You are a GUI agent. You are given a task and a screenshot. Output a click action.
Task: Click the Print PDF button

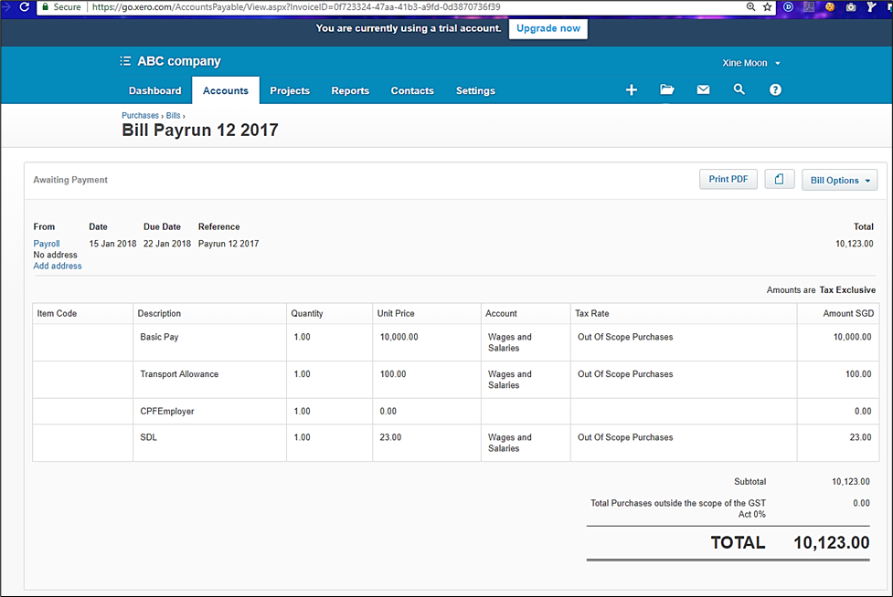tap(728, 179)
